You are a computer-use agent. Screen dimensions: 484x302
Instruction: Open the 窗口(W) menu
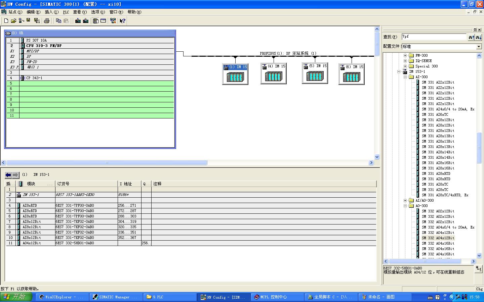(116, 12)
